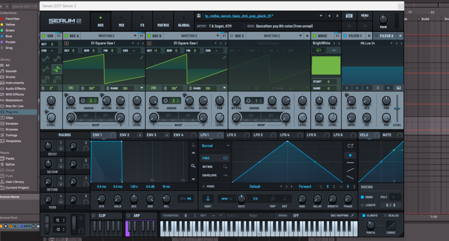Save the preset with the floppy disk icon
Viewport: 449px width, 241px height.
pyautogui.click(x=199, y=16)
